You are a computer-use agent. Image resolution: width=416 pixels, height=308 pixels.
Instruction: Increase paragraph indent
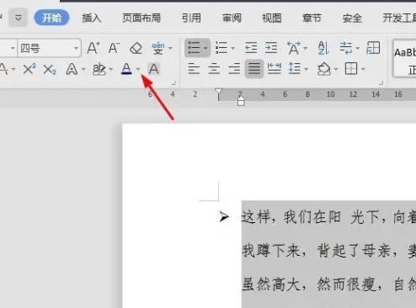271,48
